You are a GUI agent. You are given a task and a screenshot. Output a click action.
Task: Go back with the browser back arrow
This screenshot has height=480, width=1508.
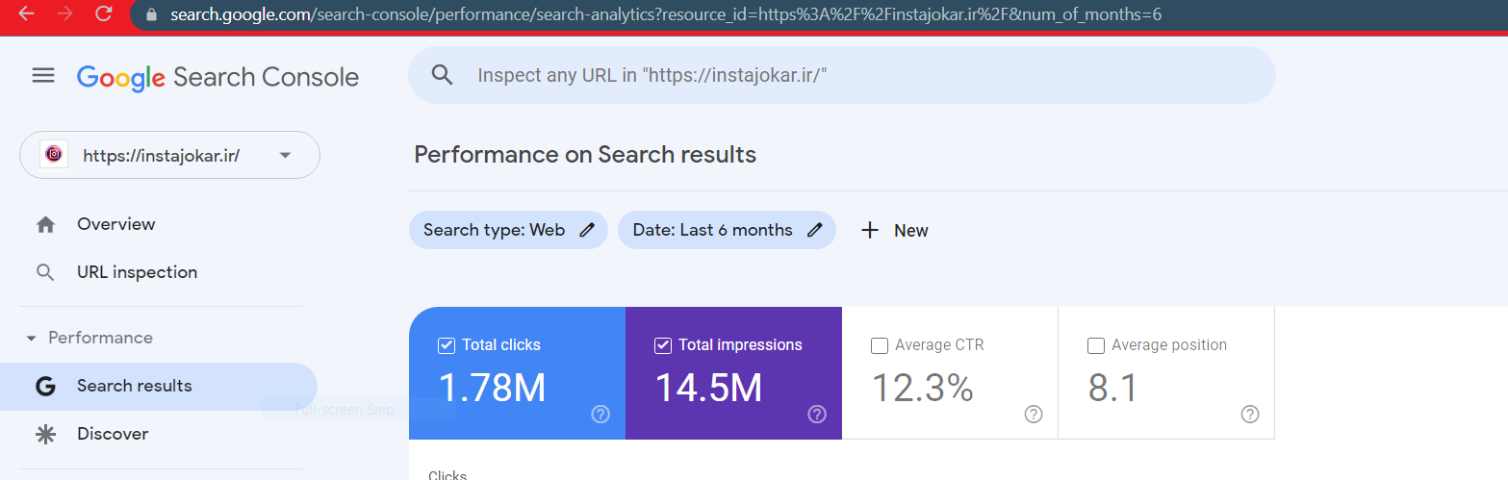pos(27,14)
